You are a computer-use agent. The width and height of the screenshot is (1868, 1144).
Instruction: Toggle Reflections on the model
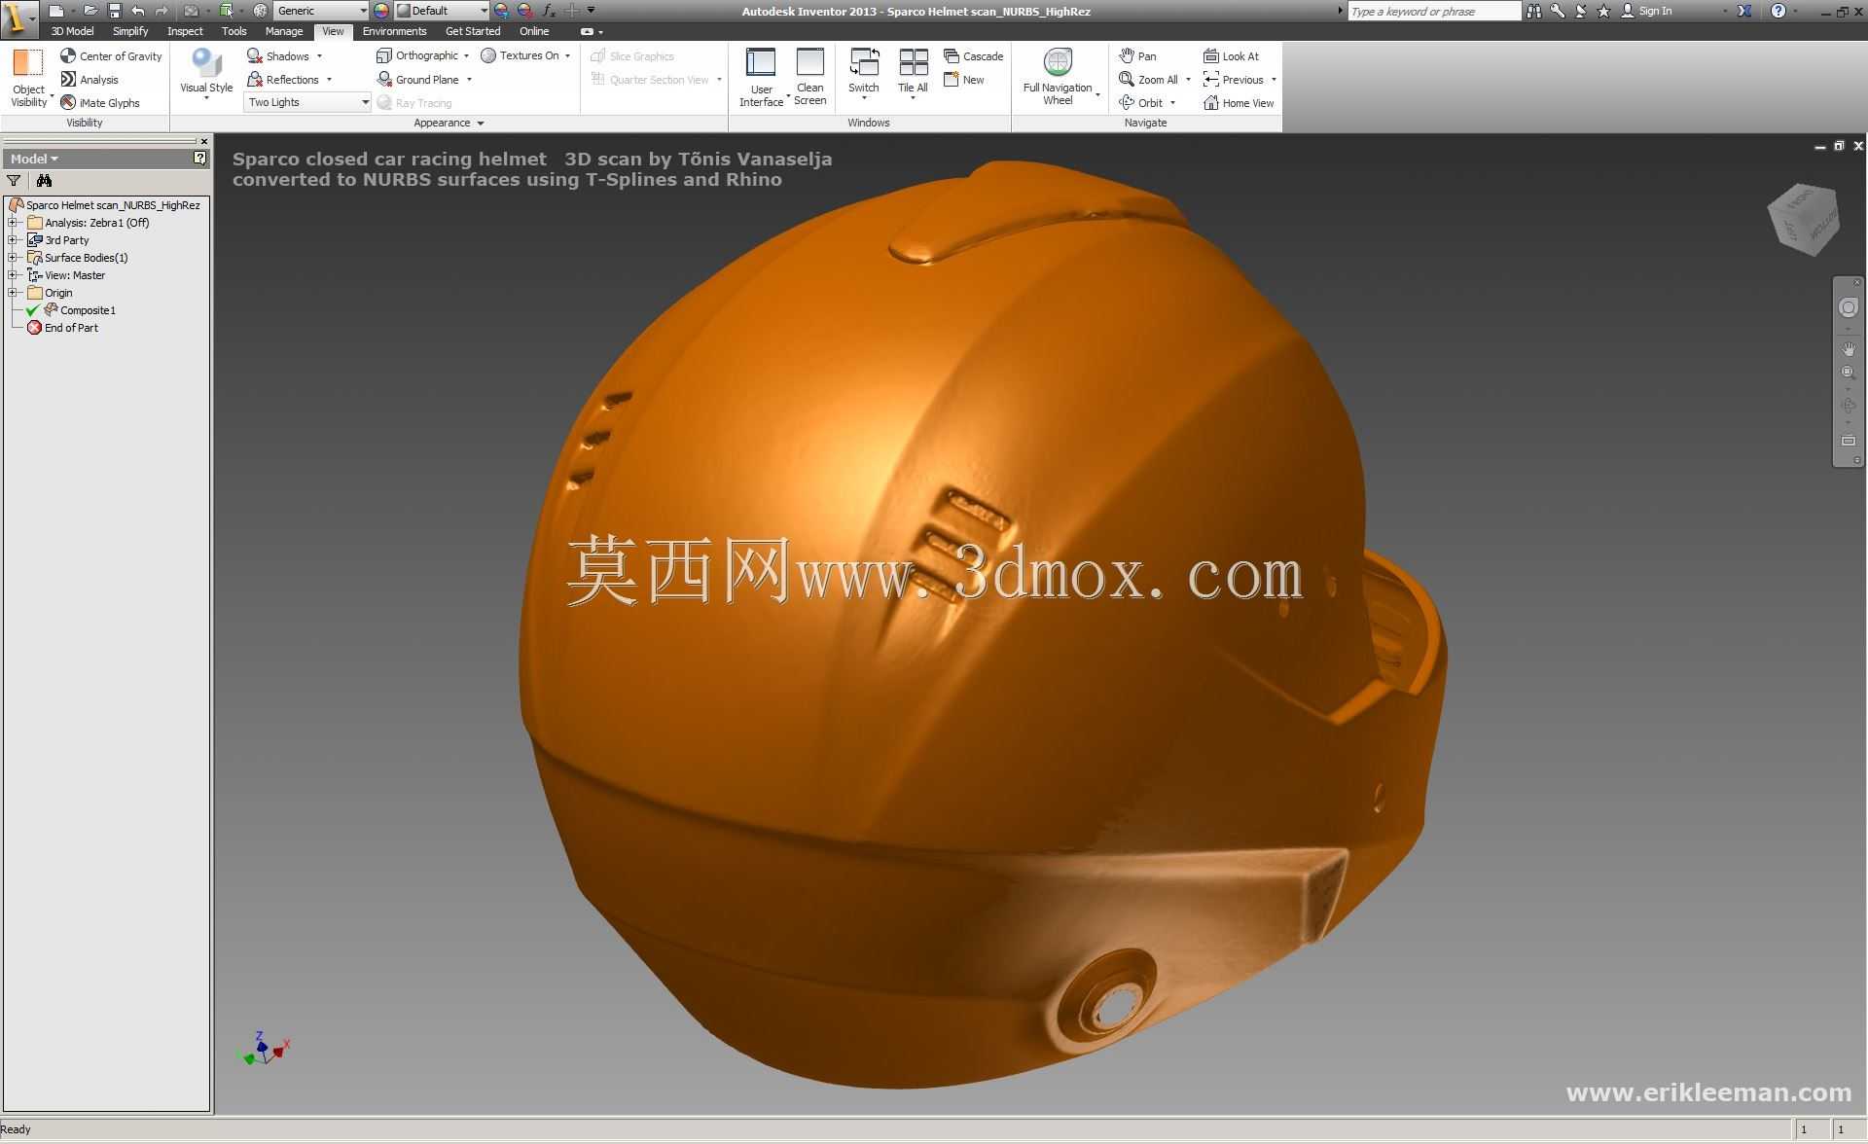tap(283, 80)
